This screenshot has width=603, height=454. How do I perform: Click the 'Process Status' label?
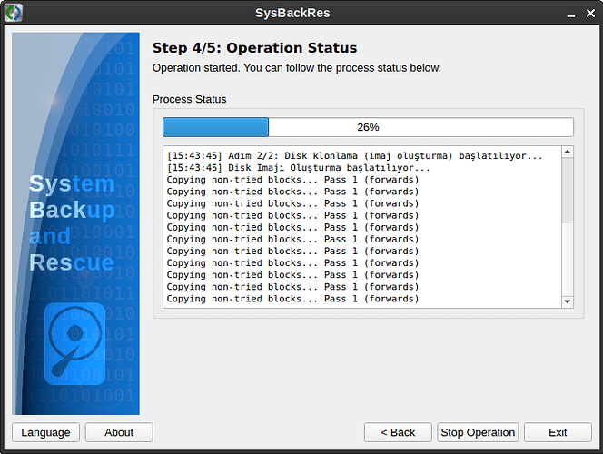(x=189, y=99)
